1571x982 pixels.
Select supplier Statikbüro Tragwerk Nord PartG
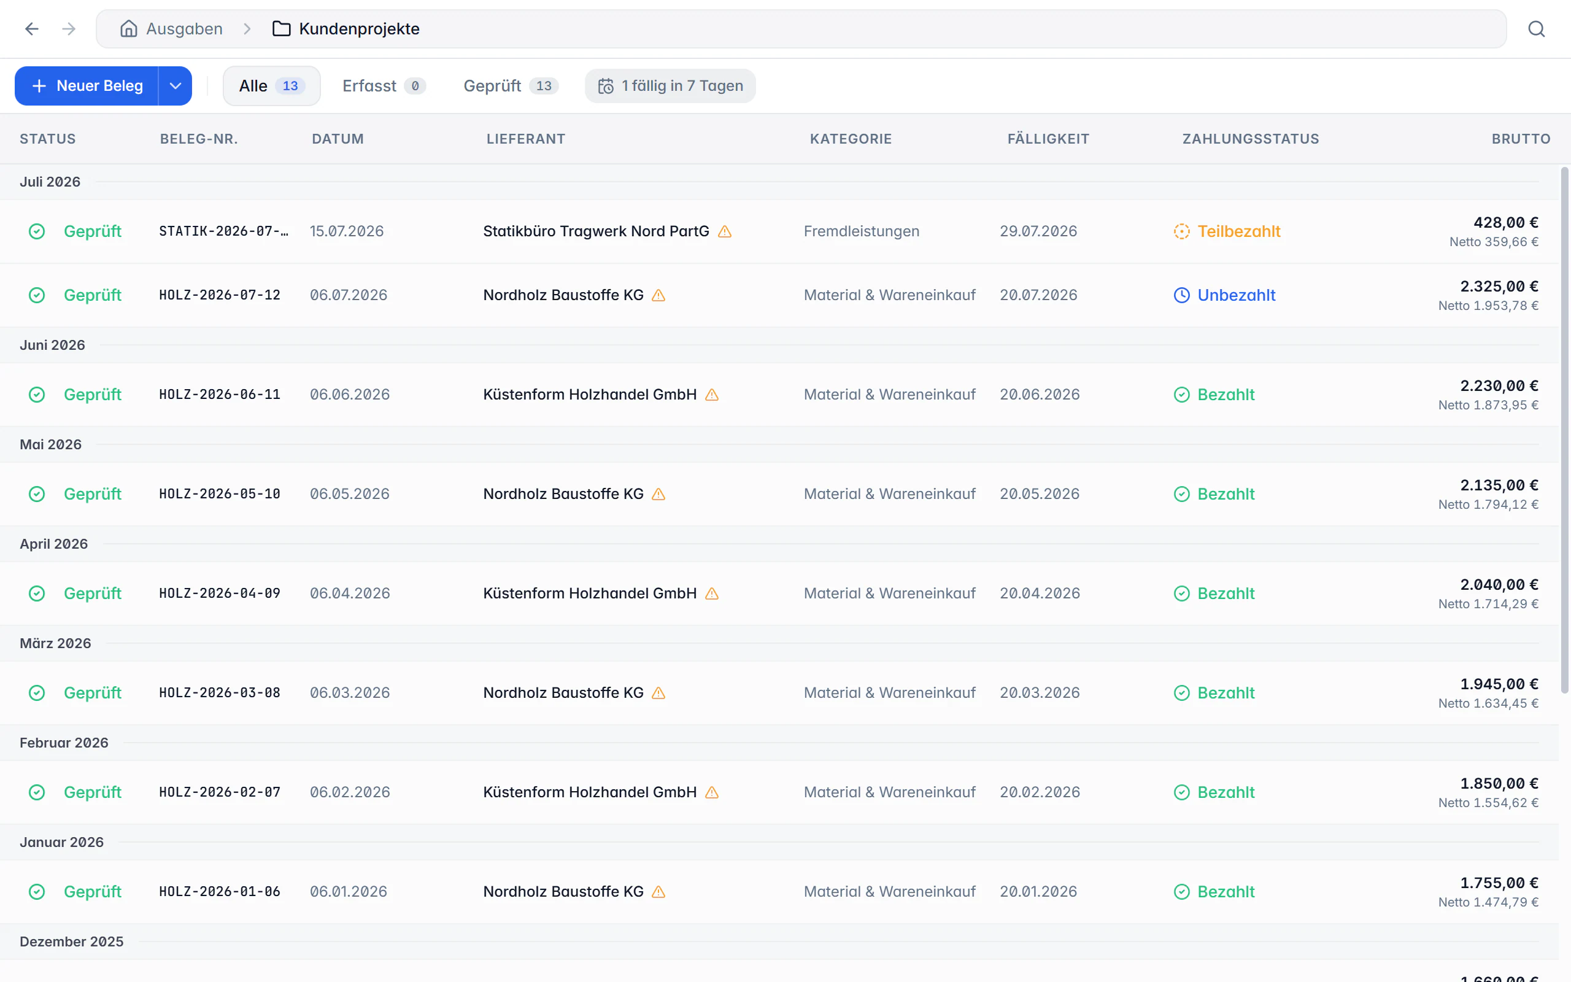point(596,231)
